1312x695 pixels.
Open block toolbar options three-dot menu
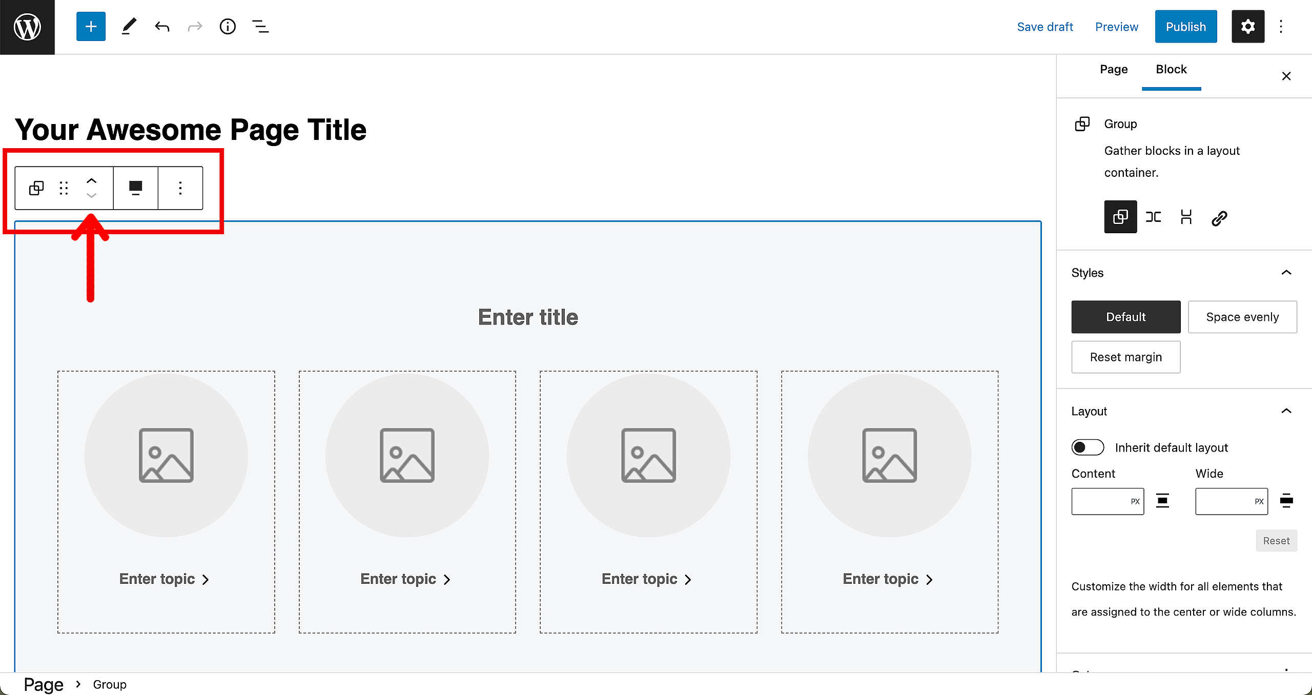(180, 188)
